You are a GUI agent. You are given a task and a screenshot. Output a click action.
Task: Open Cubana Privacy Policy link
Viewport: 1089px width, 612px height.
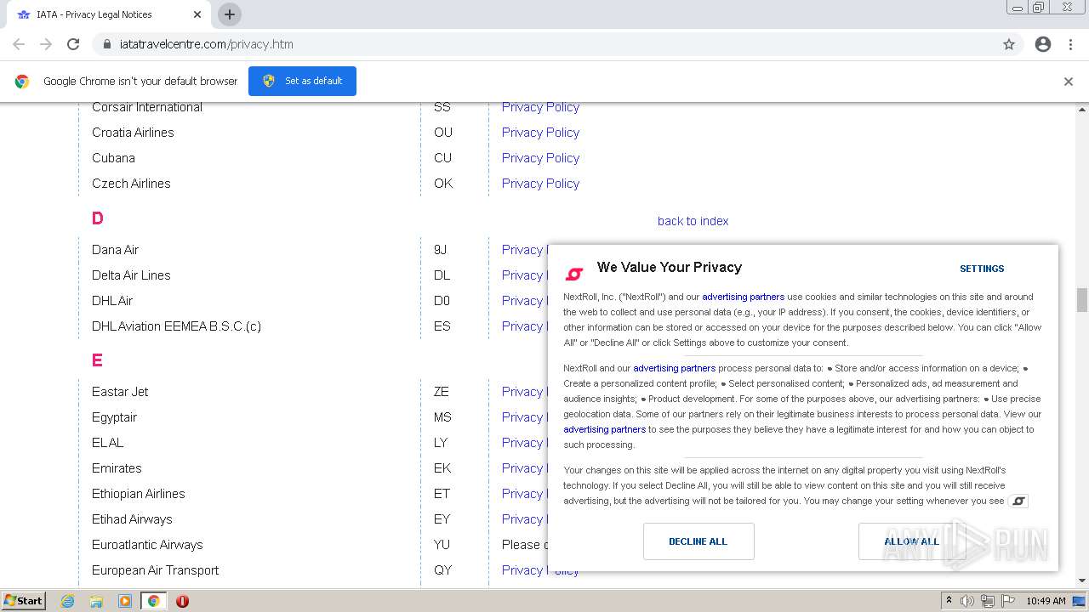point(540,158)
